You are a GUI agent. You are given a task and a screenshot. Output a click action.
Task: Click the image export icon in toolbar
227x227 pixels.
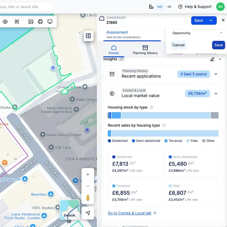[x=31, y=22]
